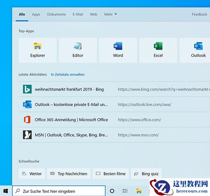Open File Explorer from the taskbar
Image resolution: width=210 pixels, height=196 pixels.
pyautogui.click(x=139, y=191)
